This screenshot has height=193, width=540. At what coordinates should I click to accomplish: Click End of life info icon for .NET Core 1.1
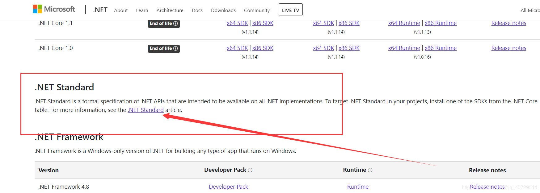175,23
